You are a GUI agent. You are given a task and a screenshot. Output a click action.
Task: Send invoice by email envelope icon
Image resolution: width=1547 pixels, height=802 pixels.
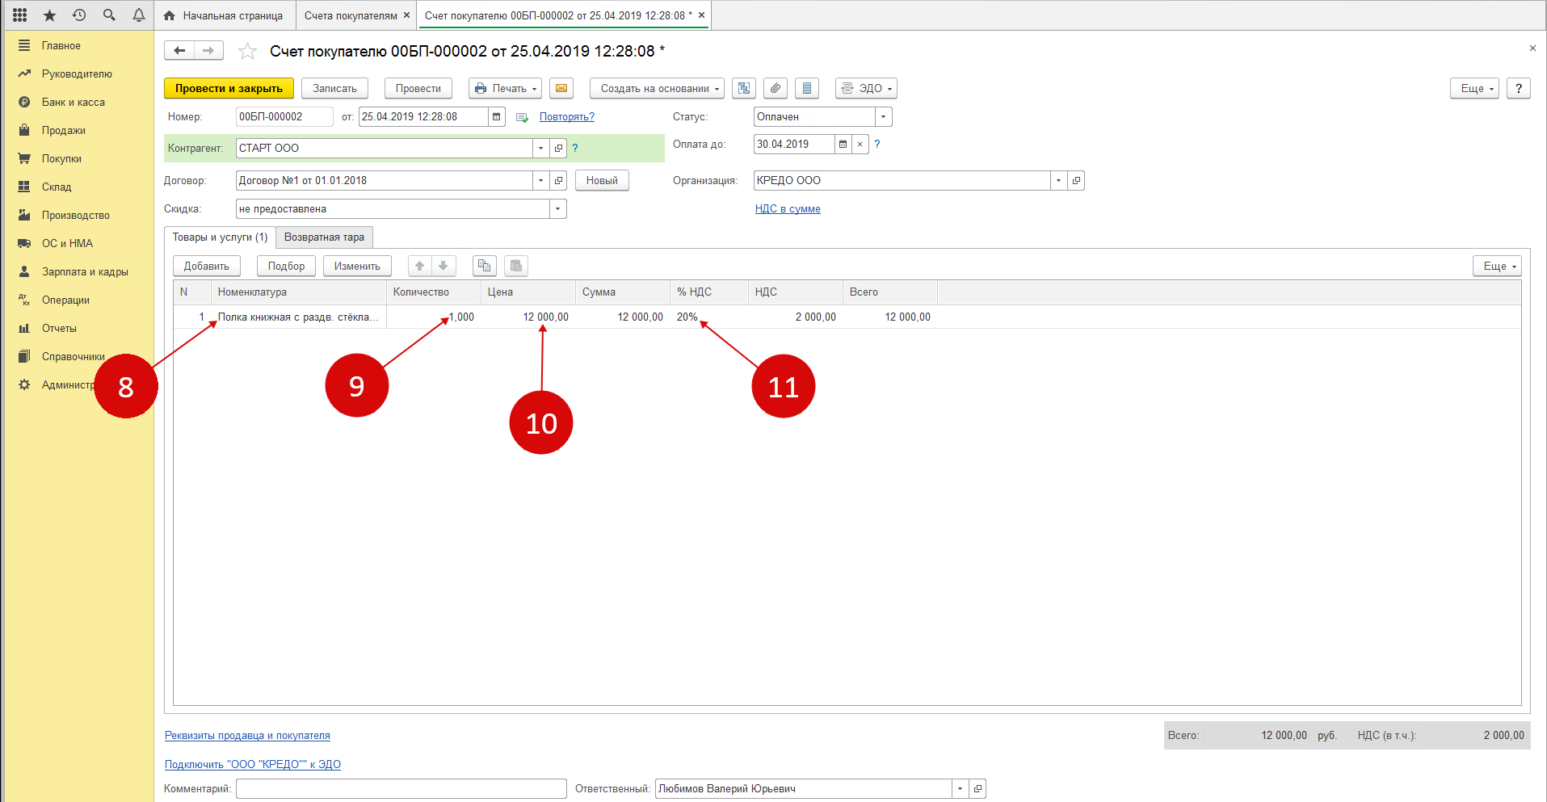point(561,88)
